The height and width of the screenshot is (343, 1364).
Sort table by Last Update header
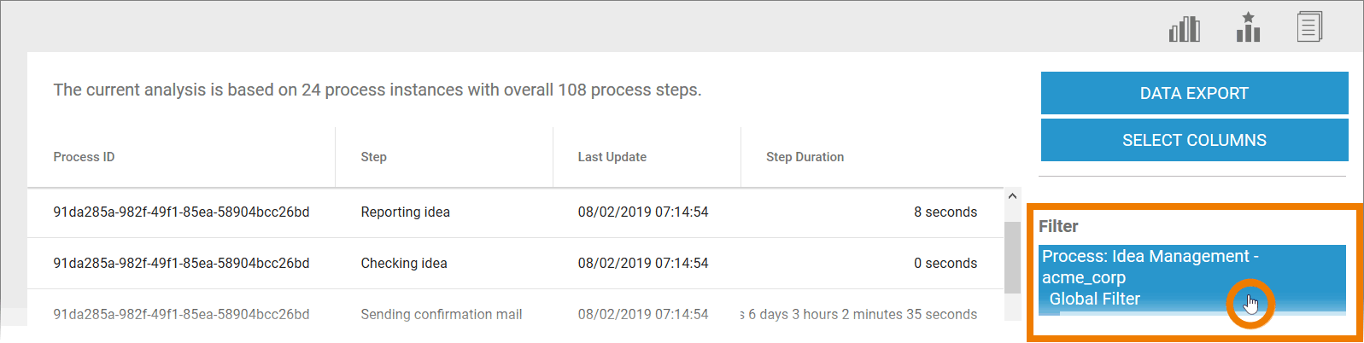point(612,157)
